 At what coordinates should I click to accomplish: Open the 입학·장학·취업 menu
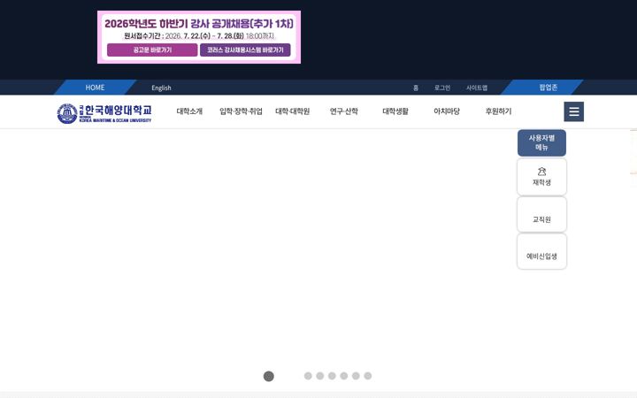click(241, 111)
